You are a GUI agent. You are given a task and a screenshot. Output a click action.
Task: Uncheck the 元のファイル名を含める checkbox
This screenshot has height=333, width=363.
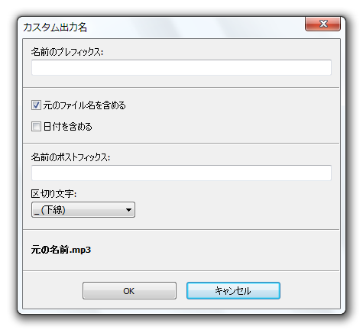coord(36,105)
